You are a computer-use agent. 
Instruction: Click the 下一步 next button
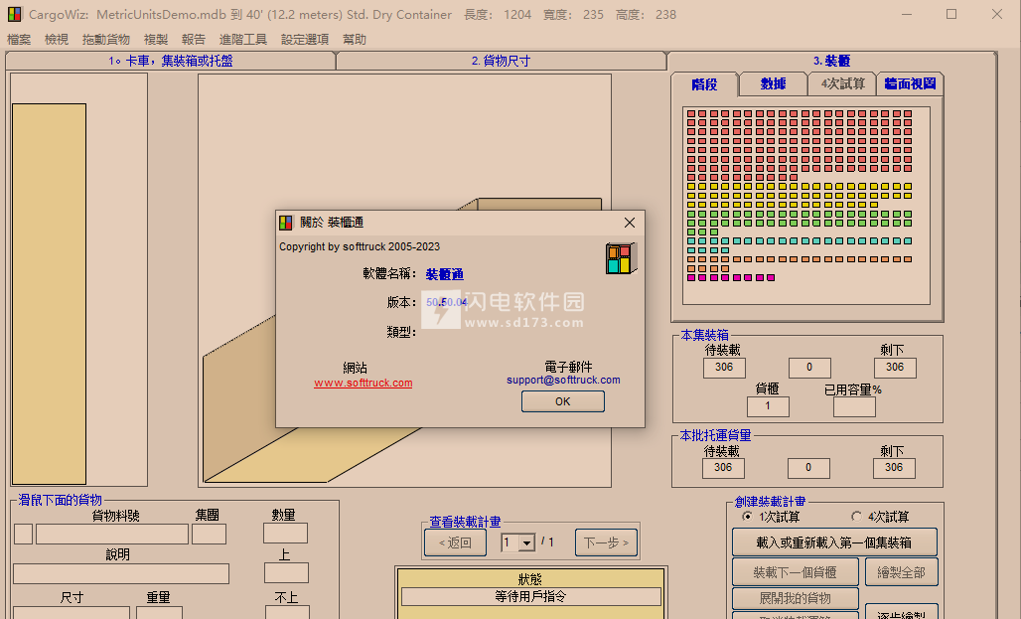606,542
